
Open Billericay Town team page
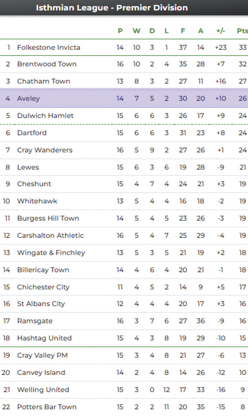tap(43, 270)
